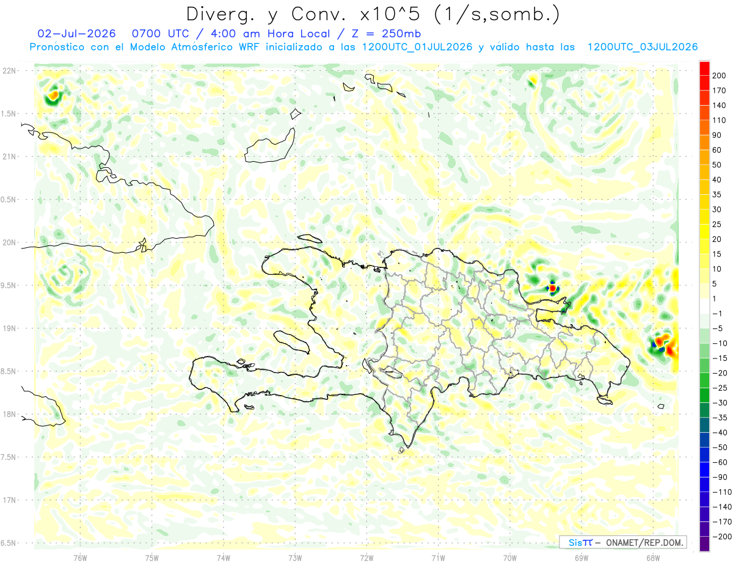This screenshot has height=566, width=733.
Task: Click the orange divergence spot near 22N 76W
Action: click(x=54, y=95)
